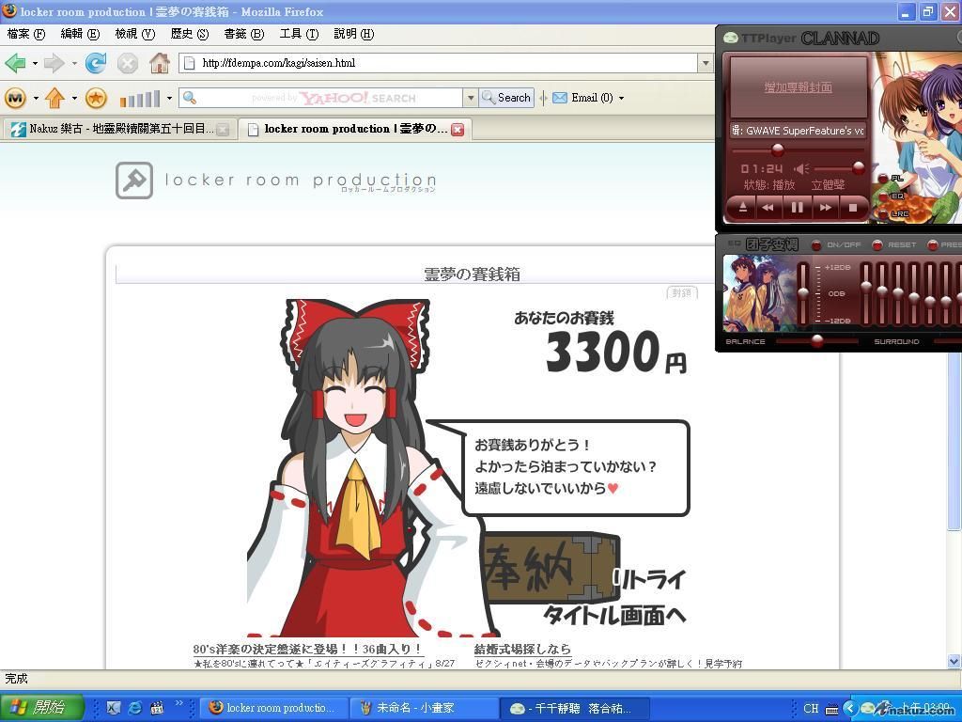Image resolution: width=962 pixels, height=722 pixels.
Task: Click the bar-graph icon in the toolbar
Action: [x=140, y=98]
